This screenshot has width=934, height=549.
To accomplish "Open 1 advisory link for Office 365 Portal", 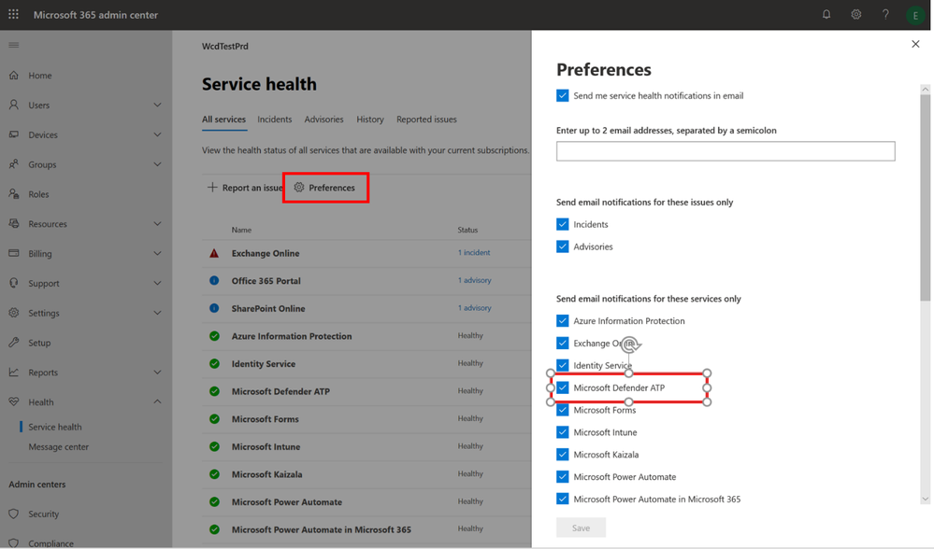I will 475,280.
